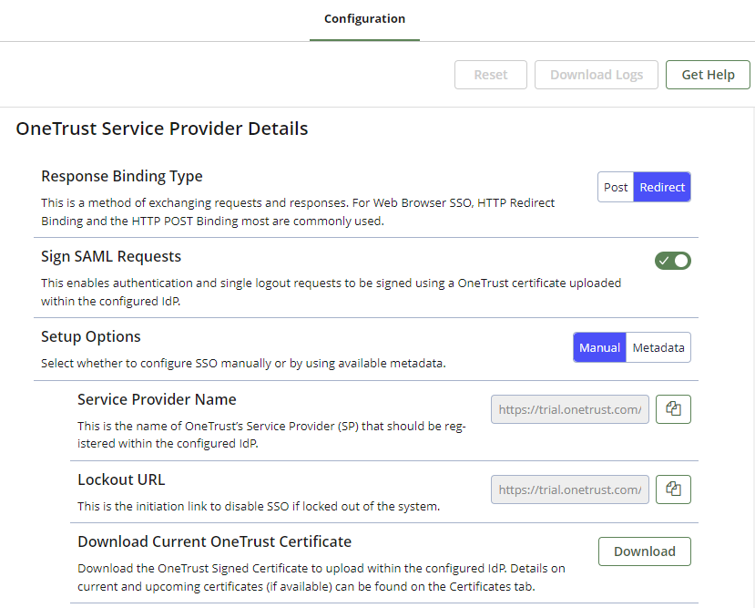The image size is (755, 608).
Task: Reset the configuration settings
Action: pos(490,74)
